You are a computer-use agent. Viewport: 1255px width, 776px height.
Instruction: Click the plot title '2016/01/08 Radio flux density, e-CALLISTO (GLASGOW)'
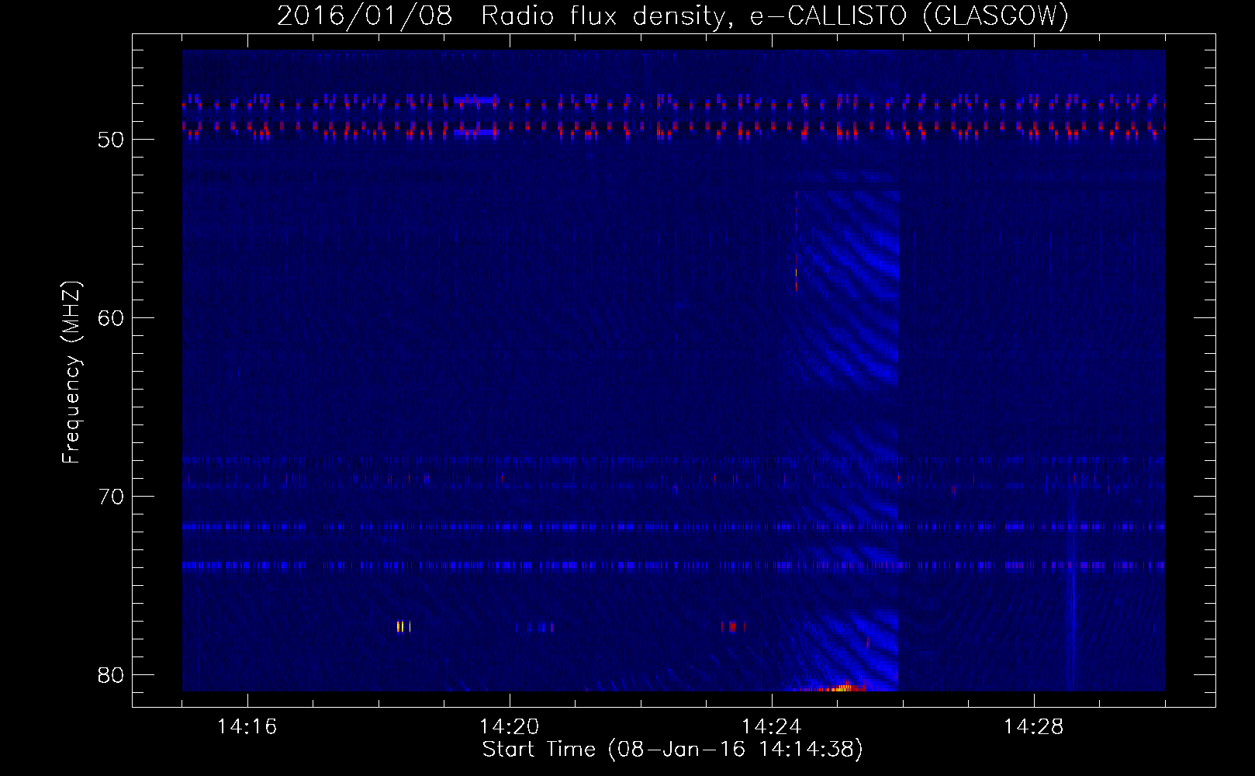point(672,16)
